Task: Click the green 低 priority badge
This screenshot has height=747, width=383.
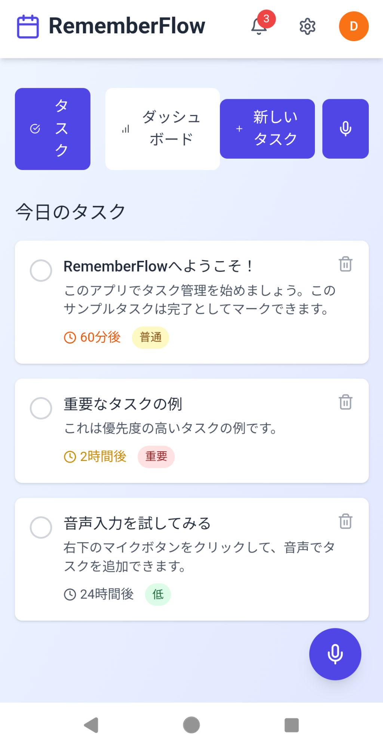Action: click(158, 594)
